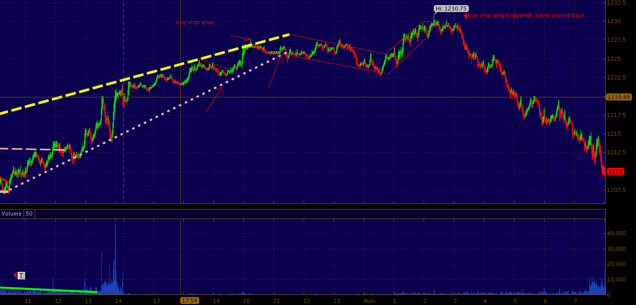Screen dimensions: 636x305
Task: Click the 1217.5 price axis label
Action: [x=616, y=115]
